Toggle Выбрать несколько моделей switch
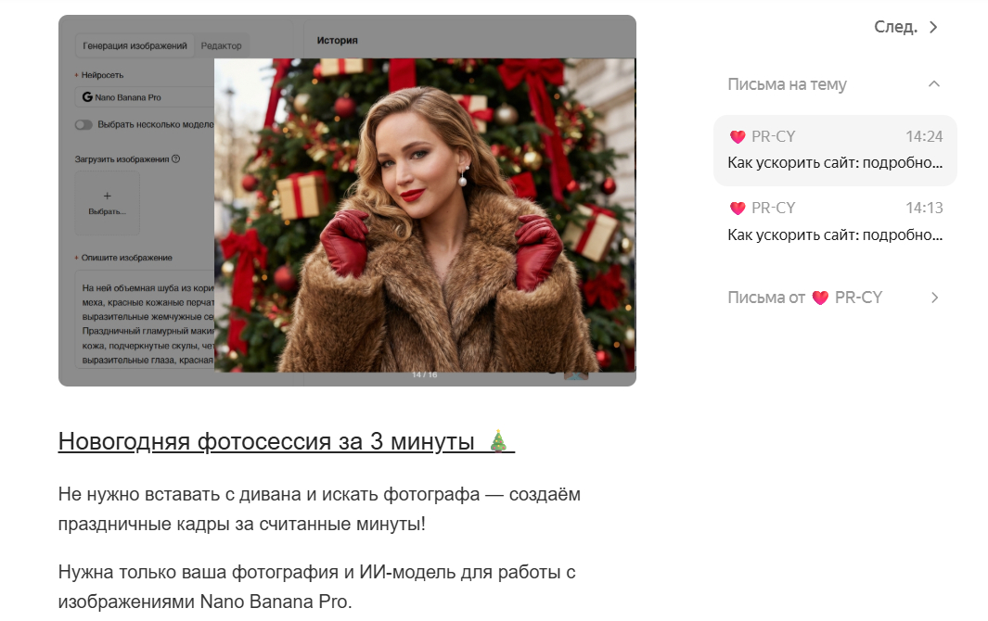This screenshot has height=621, width=988. (83, 125)
